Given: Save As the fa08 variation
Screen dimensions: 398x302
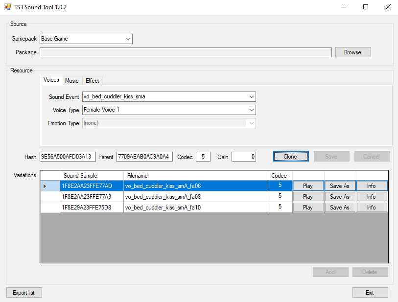Looking at the screenshot, I should coord(340,197).
